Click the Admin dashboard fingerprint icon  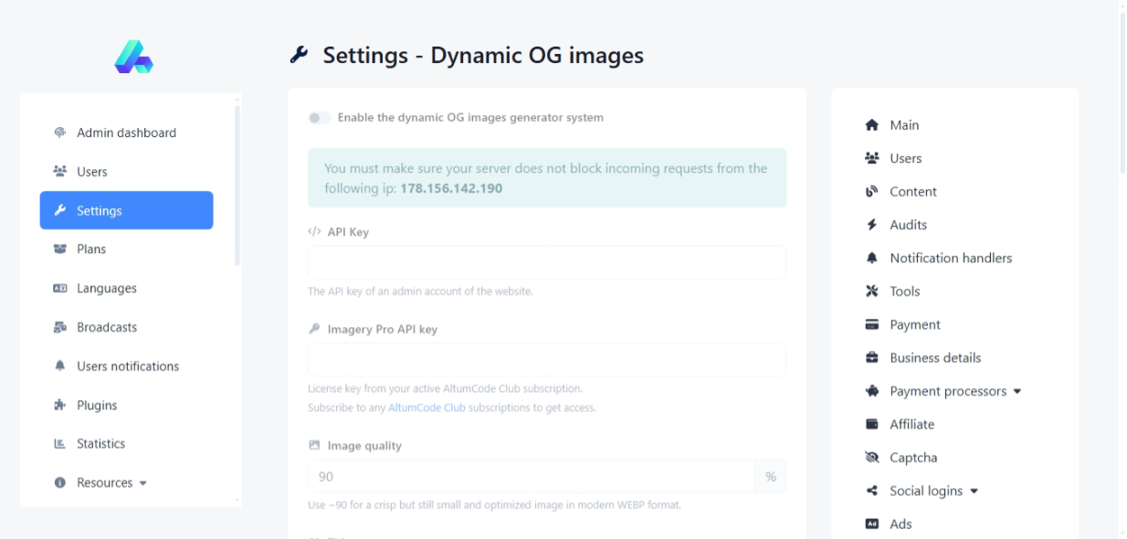point(60,133)
